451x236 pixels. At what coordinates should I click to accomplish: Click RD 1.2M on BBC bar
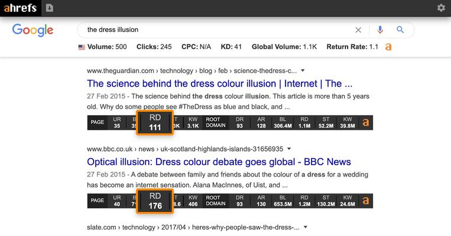(x=304, y=201)
